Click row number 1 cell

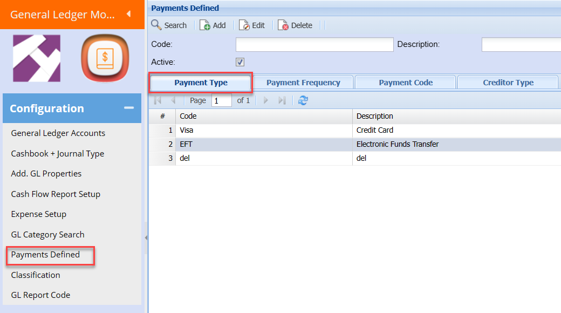tap(162, 130)
